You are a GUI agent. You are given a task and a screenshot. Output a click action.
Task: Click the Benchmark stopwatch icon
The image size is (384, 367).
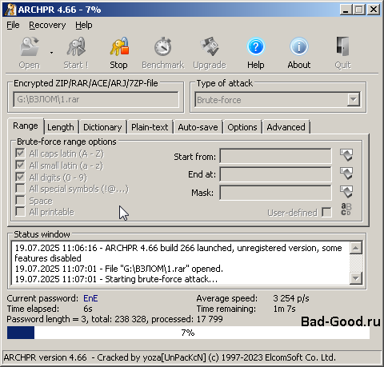pos(162,46)
